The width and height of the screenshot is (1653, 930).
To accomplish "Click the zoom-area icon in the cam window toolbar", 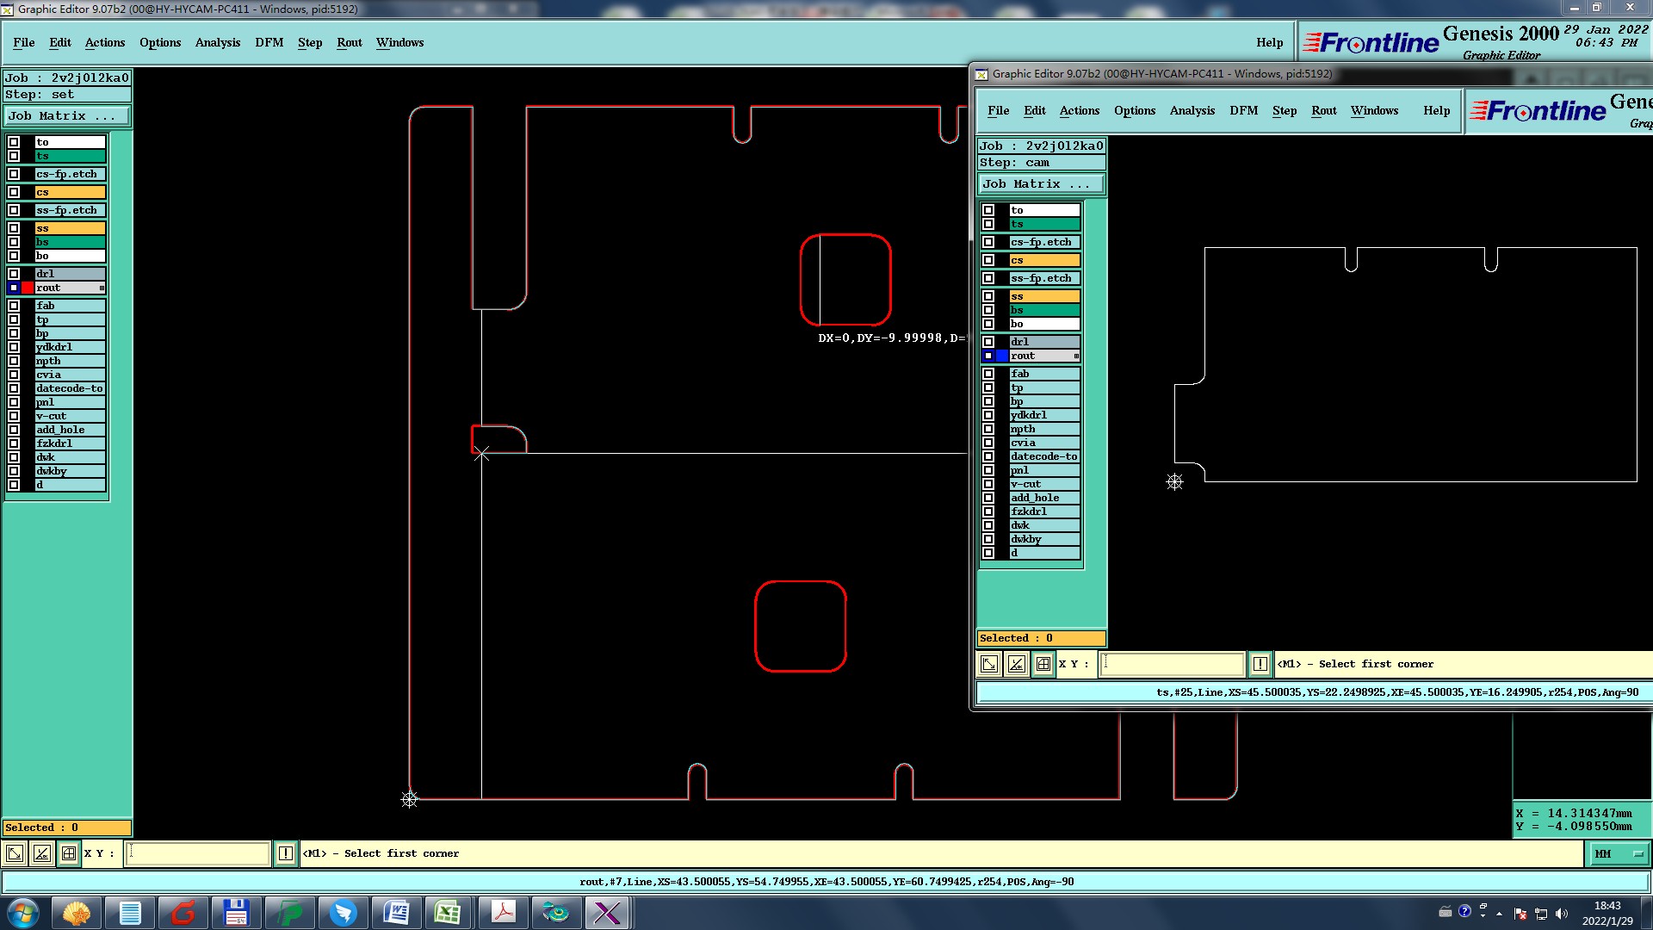I will (989, 664).
